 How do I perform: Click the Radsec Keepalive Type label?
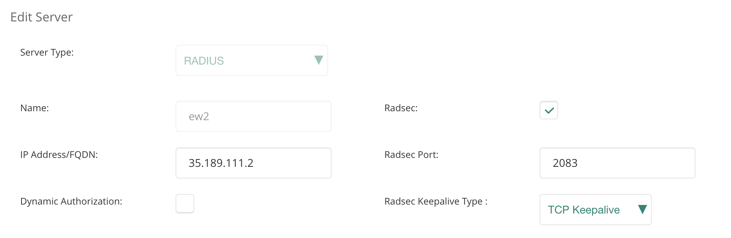pos(435,201)
